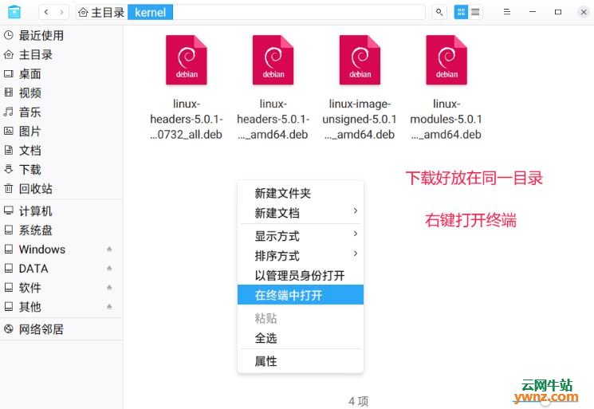This screenshot has width=594, height=409.
Task: Expand the 排序方式 submenu arrow
Action: tap(356, 254)
